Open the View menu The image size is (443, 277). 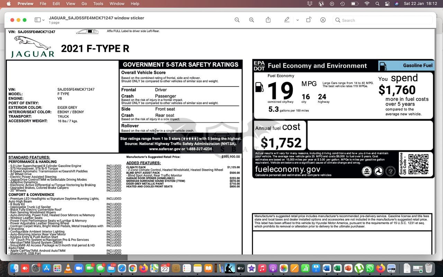click(x=71, y=3)
